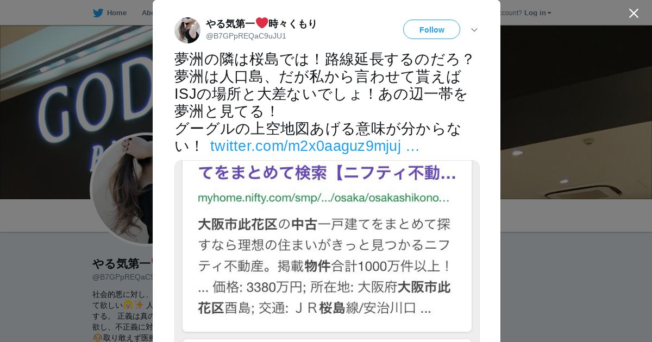This screenshot has width=652, height=342.
Task: Close the tweet popup with the X icon
Action: point(634,13)
